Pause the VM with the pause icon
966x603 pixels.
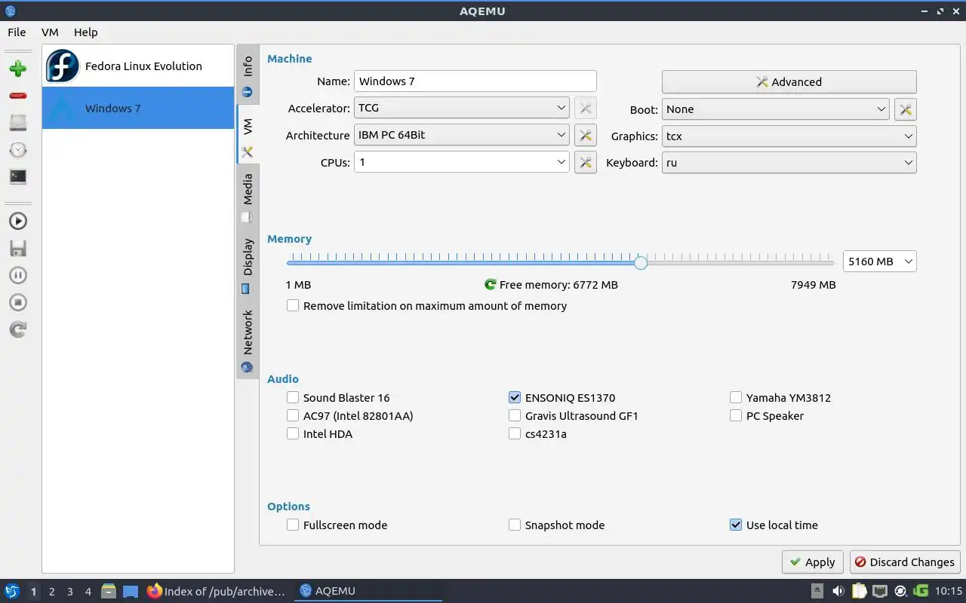tap(18, 275)
